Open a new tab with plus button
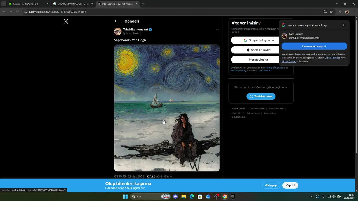Viewport: 358px width, 201px height. click(143, 4)
